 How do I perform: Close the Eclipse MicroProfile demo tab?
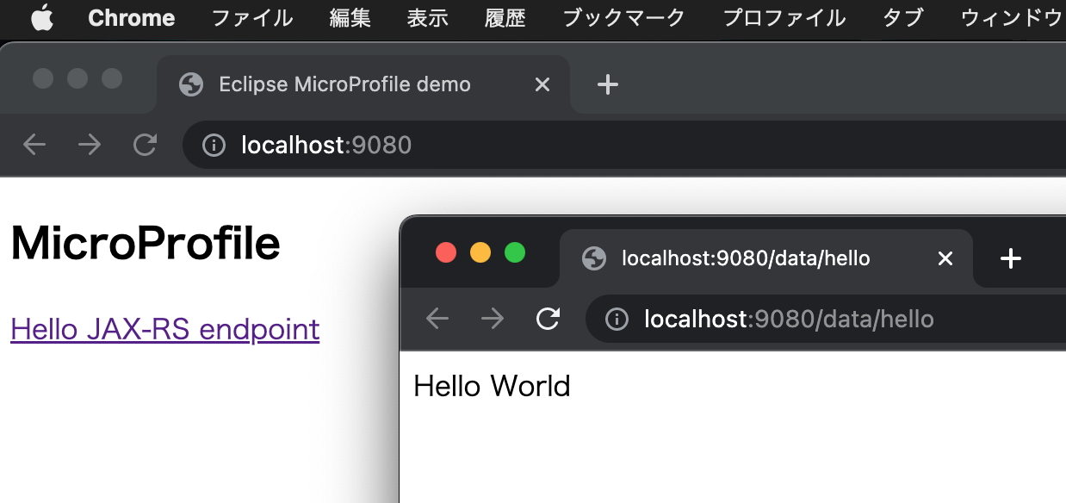pyautogui.click(x=542, y=84)
